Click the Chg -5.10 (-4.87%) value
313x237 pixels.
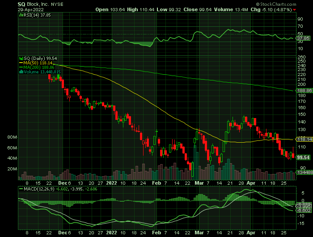tap(271, 9)
